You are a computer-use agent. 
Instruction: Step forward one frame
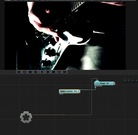(48, 72)
